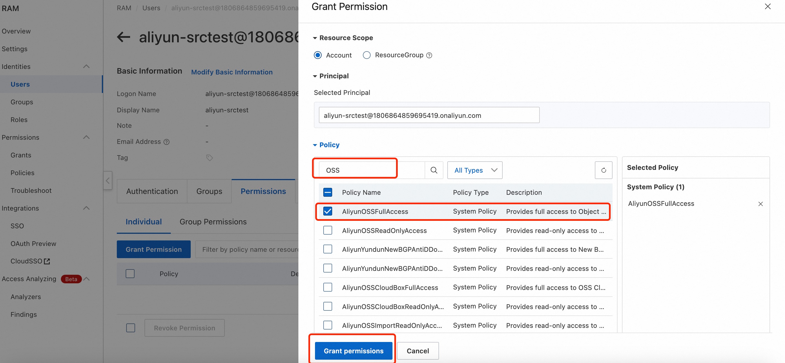Switch to Group Permissions sub-tab
Viewport: 785px width, 363px height.
(213, 222)
